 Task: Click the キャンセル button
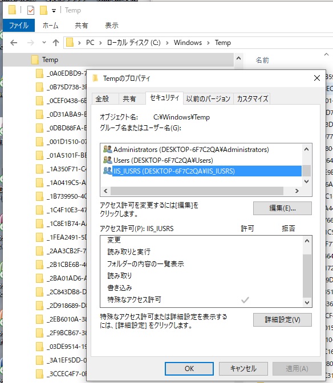pos(243,369)
